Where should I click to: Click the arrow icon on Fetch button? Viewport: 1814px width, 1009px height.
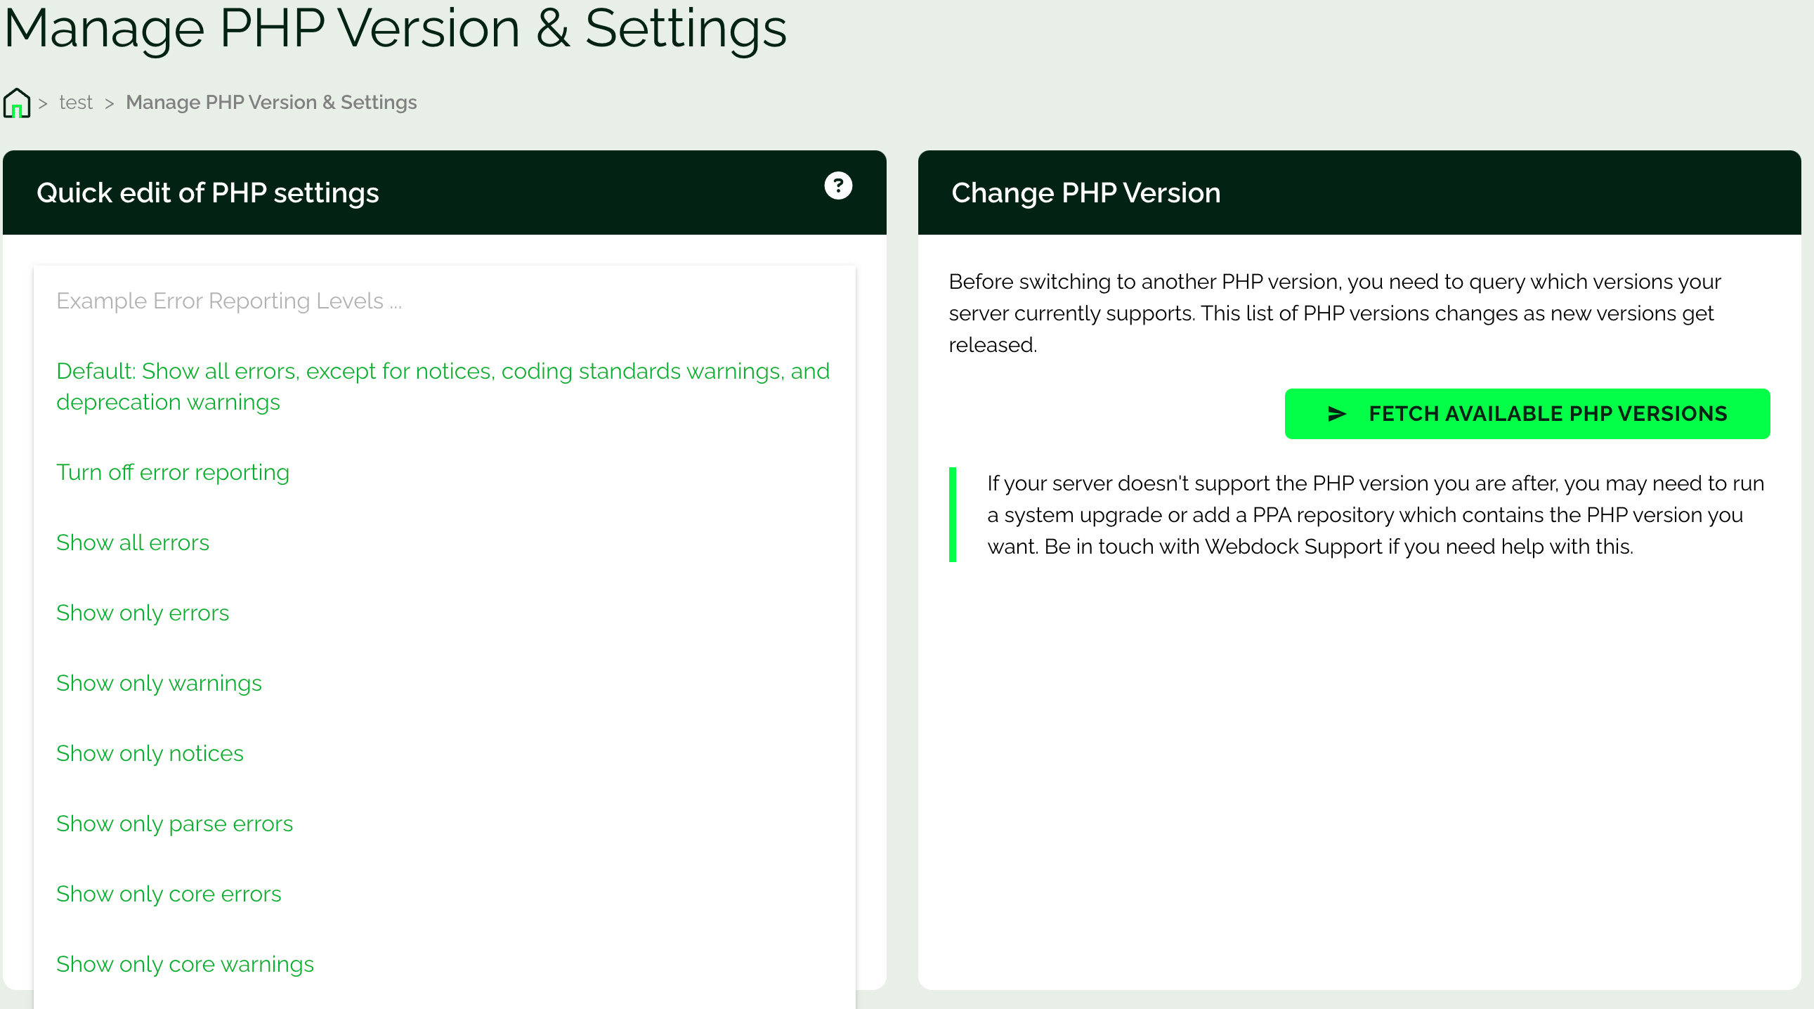click(x=1336, y=414)
